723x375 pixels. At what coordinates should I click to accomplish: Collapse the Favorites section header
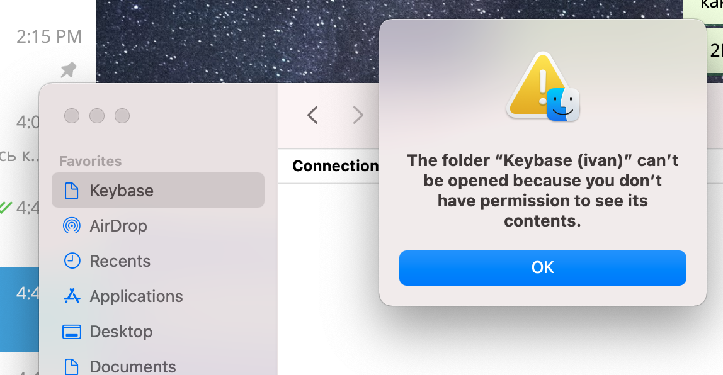pyautogui.click(x=90, y=161)
